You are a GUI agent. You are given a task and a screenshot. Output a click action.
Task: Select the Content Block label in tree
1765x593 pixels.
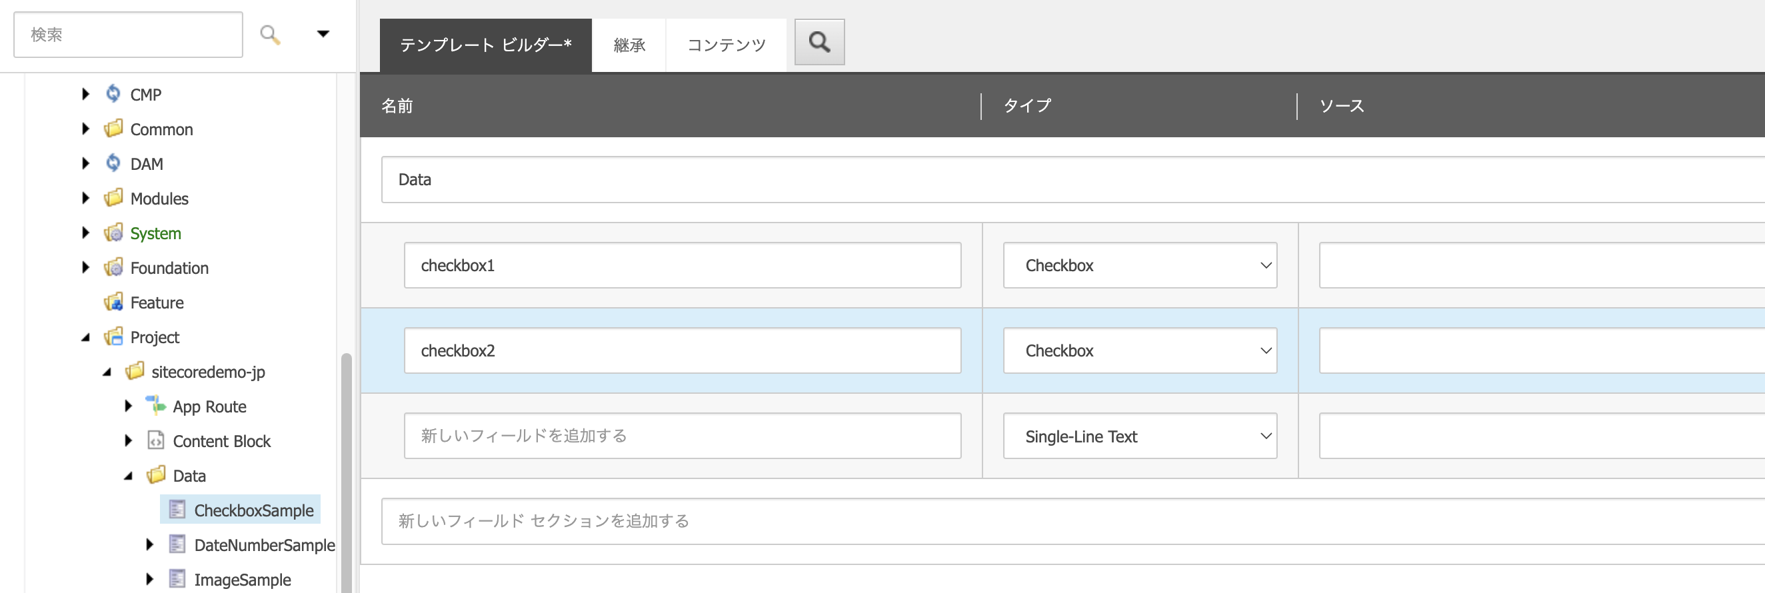[x=222, y=441]
